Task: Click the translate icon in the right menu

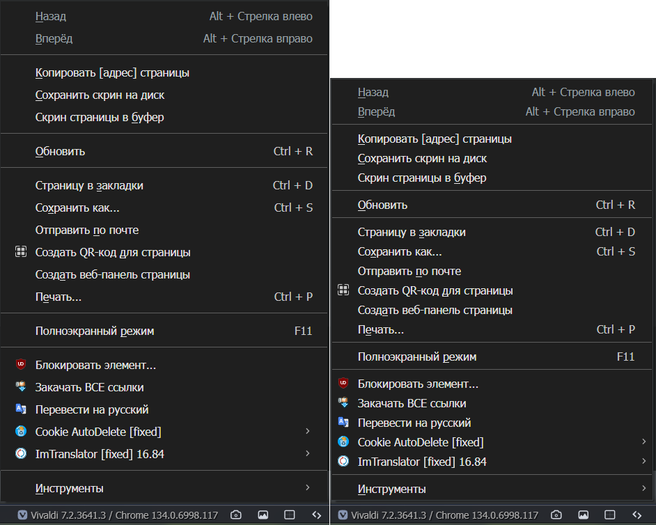Action: coord(343,422)
